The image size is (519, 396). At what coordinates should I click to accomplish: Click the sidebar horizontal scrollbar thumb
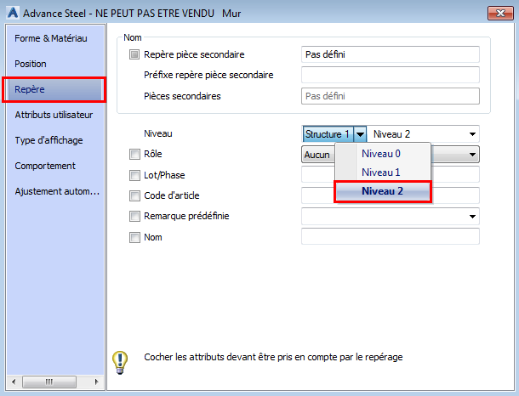[49, 382]
